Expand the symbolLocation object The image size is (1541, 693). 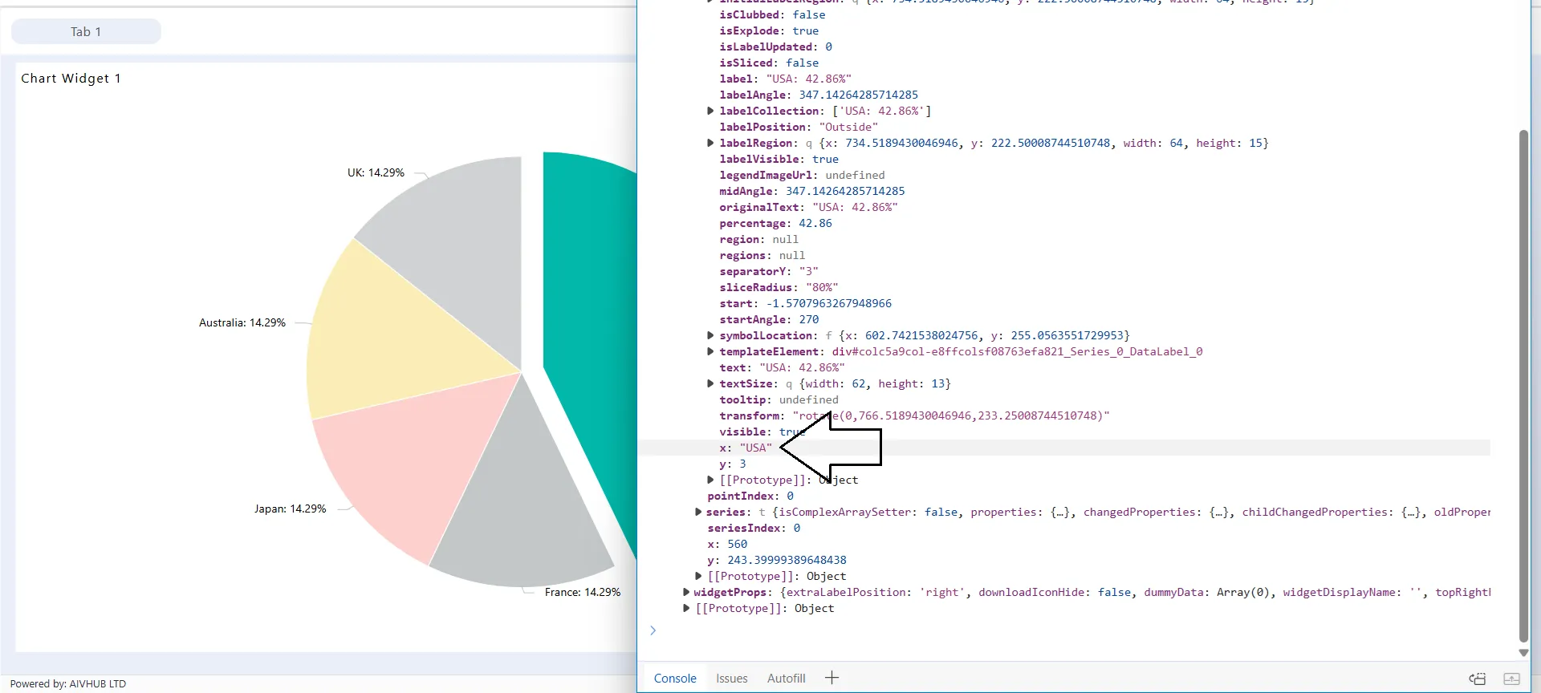710,335
